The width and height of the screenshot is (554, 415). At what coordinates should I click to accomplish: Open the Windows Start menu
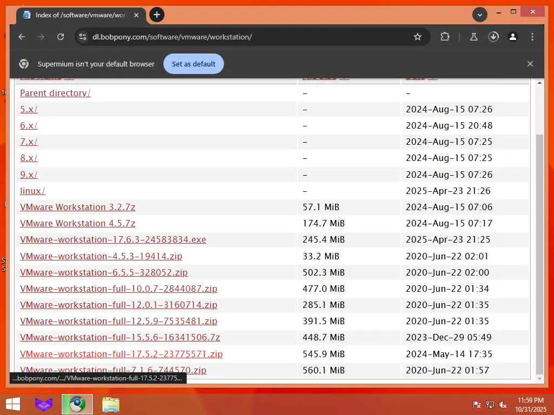click(13, 404)
